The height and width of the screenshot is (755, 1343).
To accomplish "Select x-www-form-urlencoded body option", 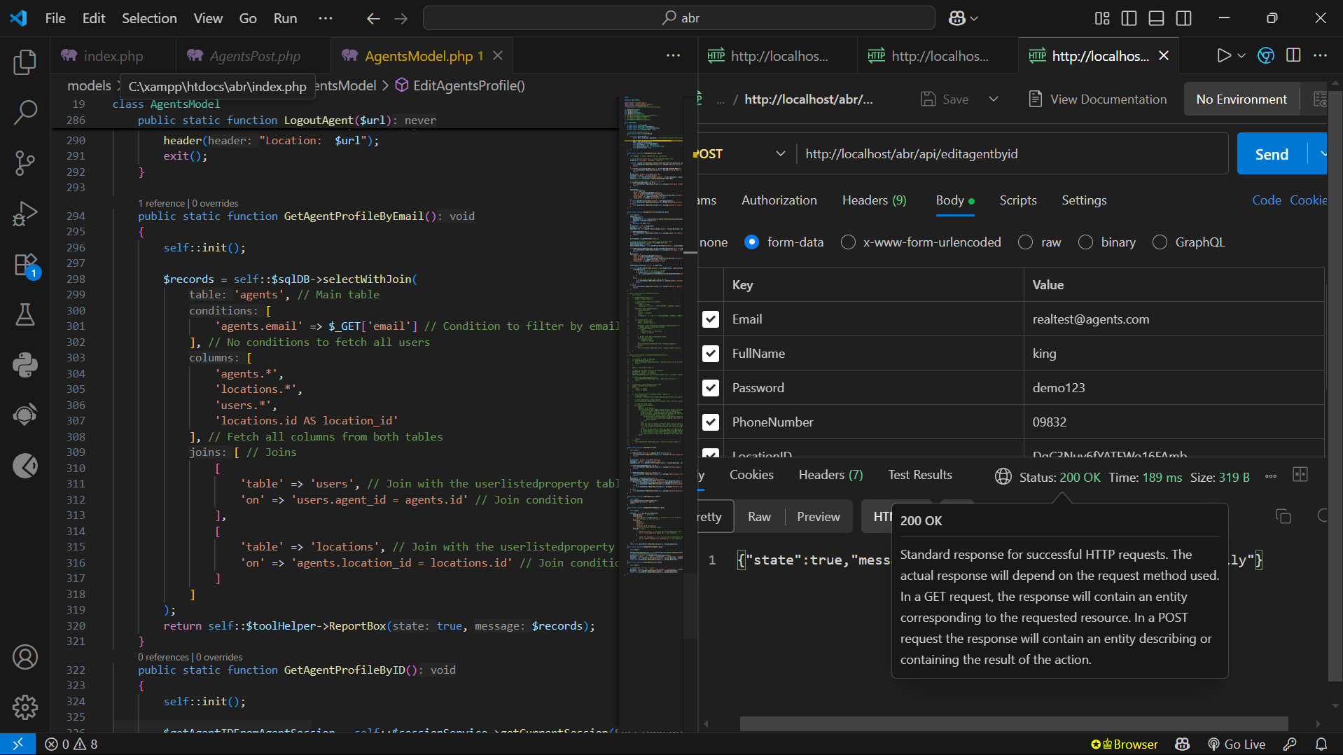I will (848, 242).
